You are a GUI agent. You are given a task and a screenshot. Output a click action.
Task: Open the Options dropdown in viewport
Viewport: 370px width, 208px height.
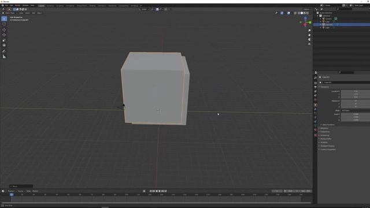(307, 9)
